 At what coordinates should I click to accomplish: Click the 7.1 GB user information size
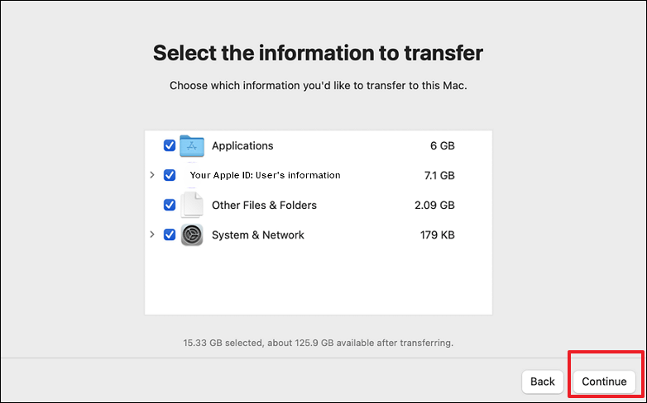(439, 175)
